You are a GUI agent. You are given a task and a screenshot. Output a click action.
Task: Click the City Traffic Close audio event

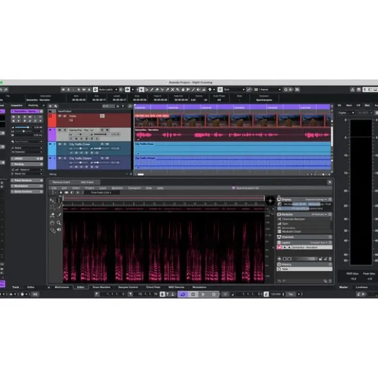233,149
